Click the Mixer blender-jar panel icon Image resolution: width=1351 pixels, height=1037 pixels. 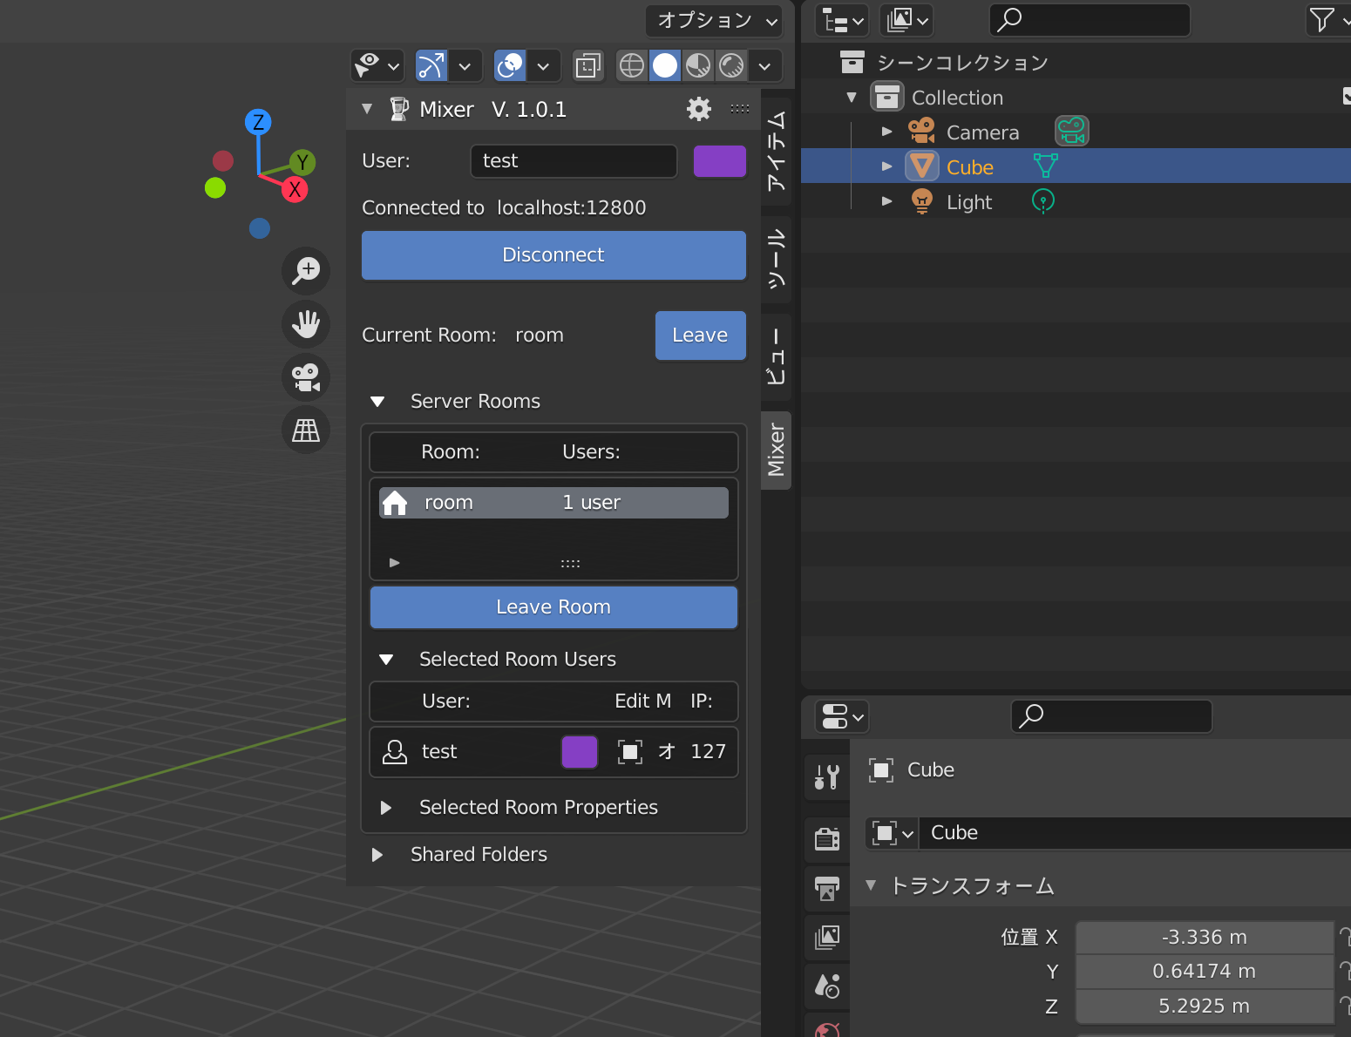click(x=398, y=109)
